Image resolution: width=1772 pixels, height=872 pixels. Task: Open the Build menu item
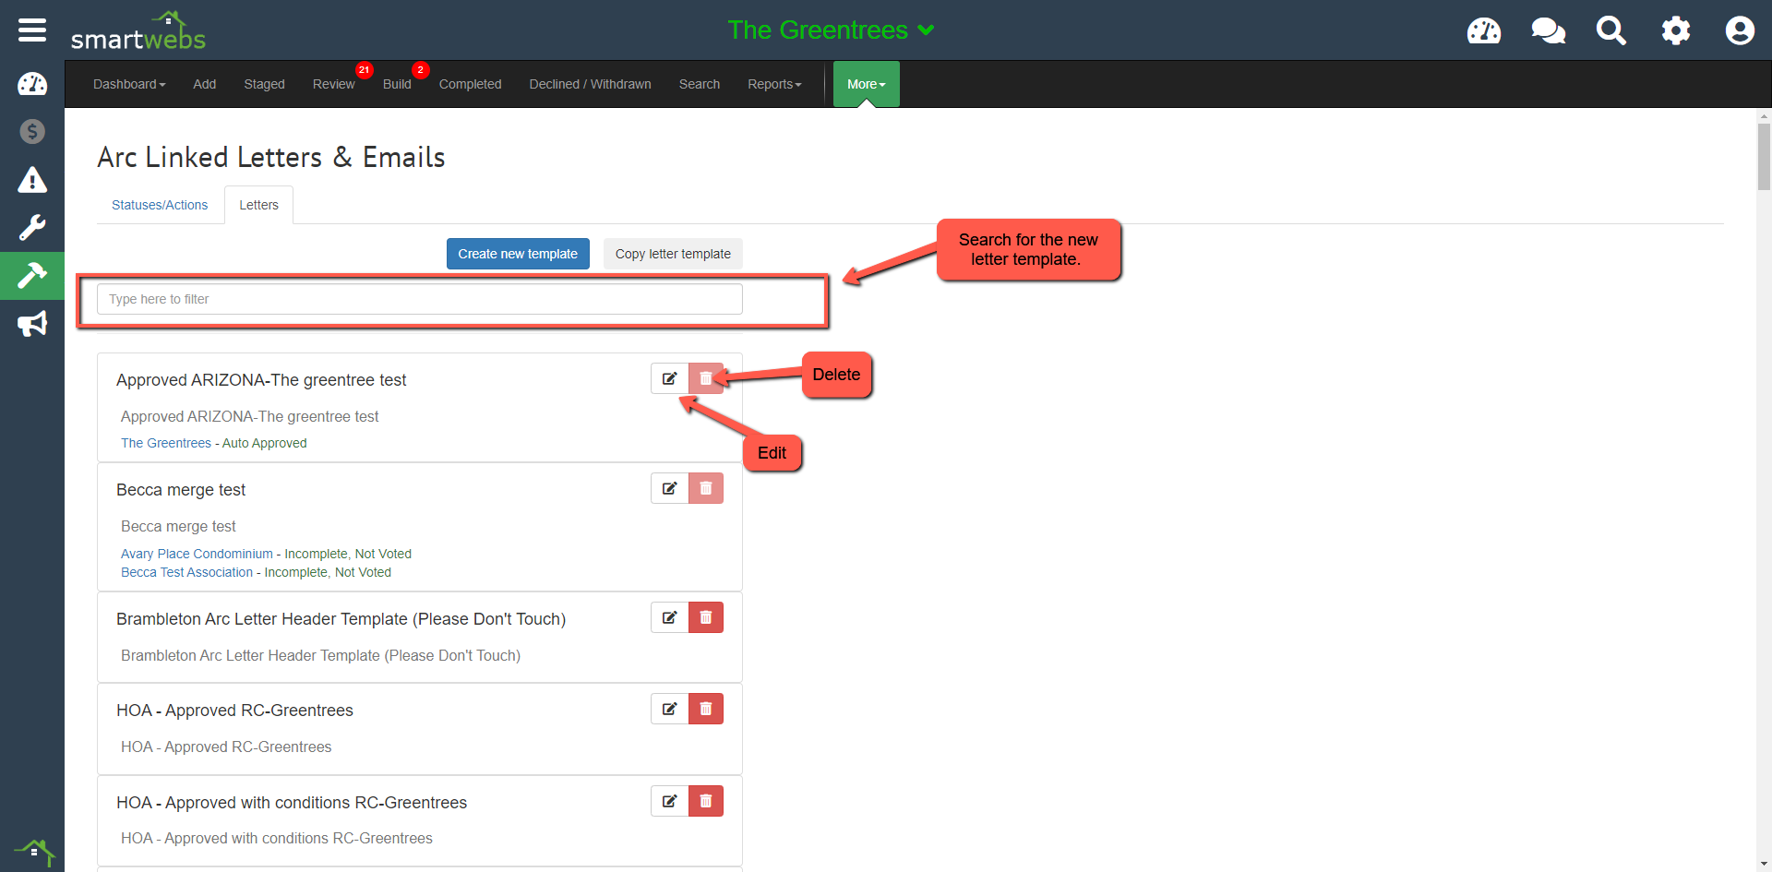coord(397,84)
